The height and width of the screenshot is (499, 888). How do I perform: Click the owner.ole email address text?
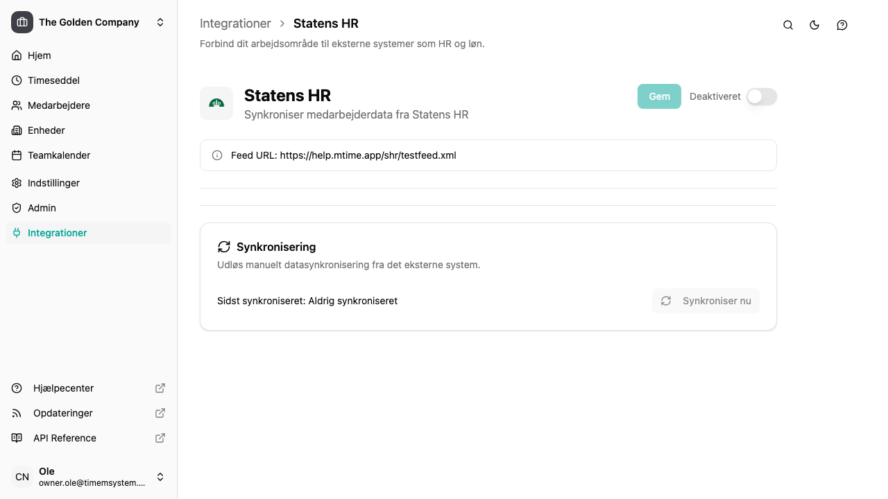[x=92, y=482]
